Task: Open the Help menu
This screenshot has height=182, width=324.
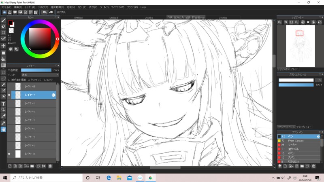Action: click(x=143, y=7)
